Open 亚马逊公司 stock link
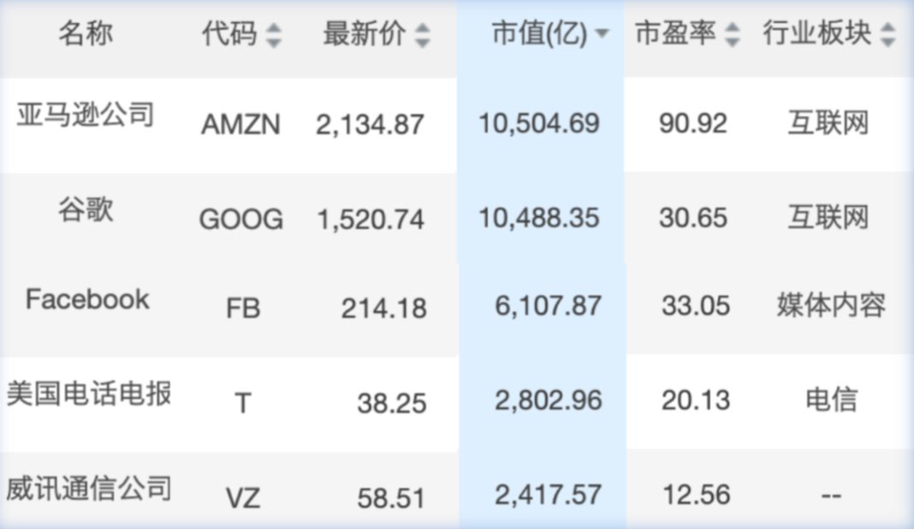Image resolution: width=914 pixels, height=529 pixels. (85, 113)
